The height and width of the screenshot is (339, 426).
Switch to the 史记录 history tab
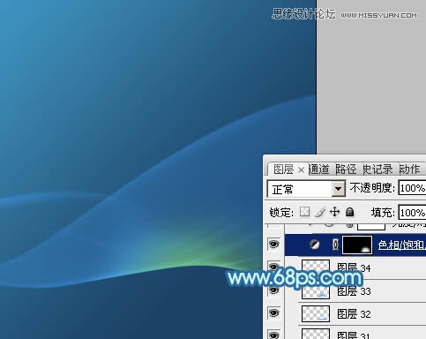[x=377, y=169]
